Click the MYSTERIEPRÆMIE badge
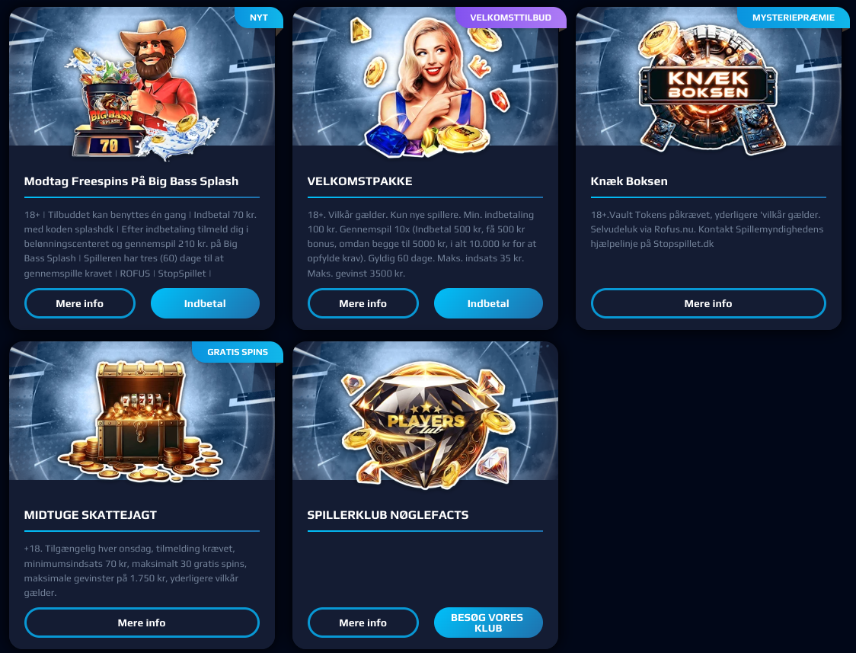Viewport: 856px width, 653px height. pyautogui.click(x=794, y=18)
